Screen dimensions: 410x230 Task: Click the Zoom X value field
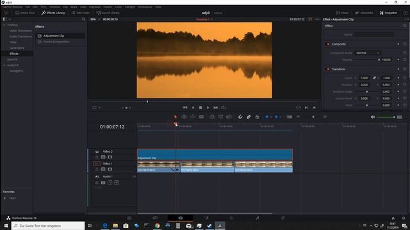364,78
